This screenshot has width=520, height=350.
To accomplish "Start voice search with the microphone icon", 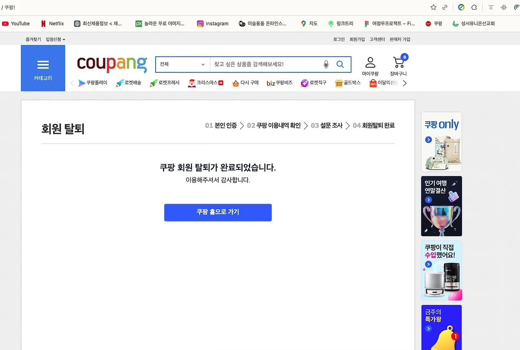I will [x=326, y=64].
